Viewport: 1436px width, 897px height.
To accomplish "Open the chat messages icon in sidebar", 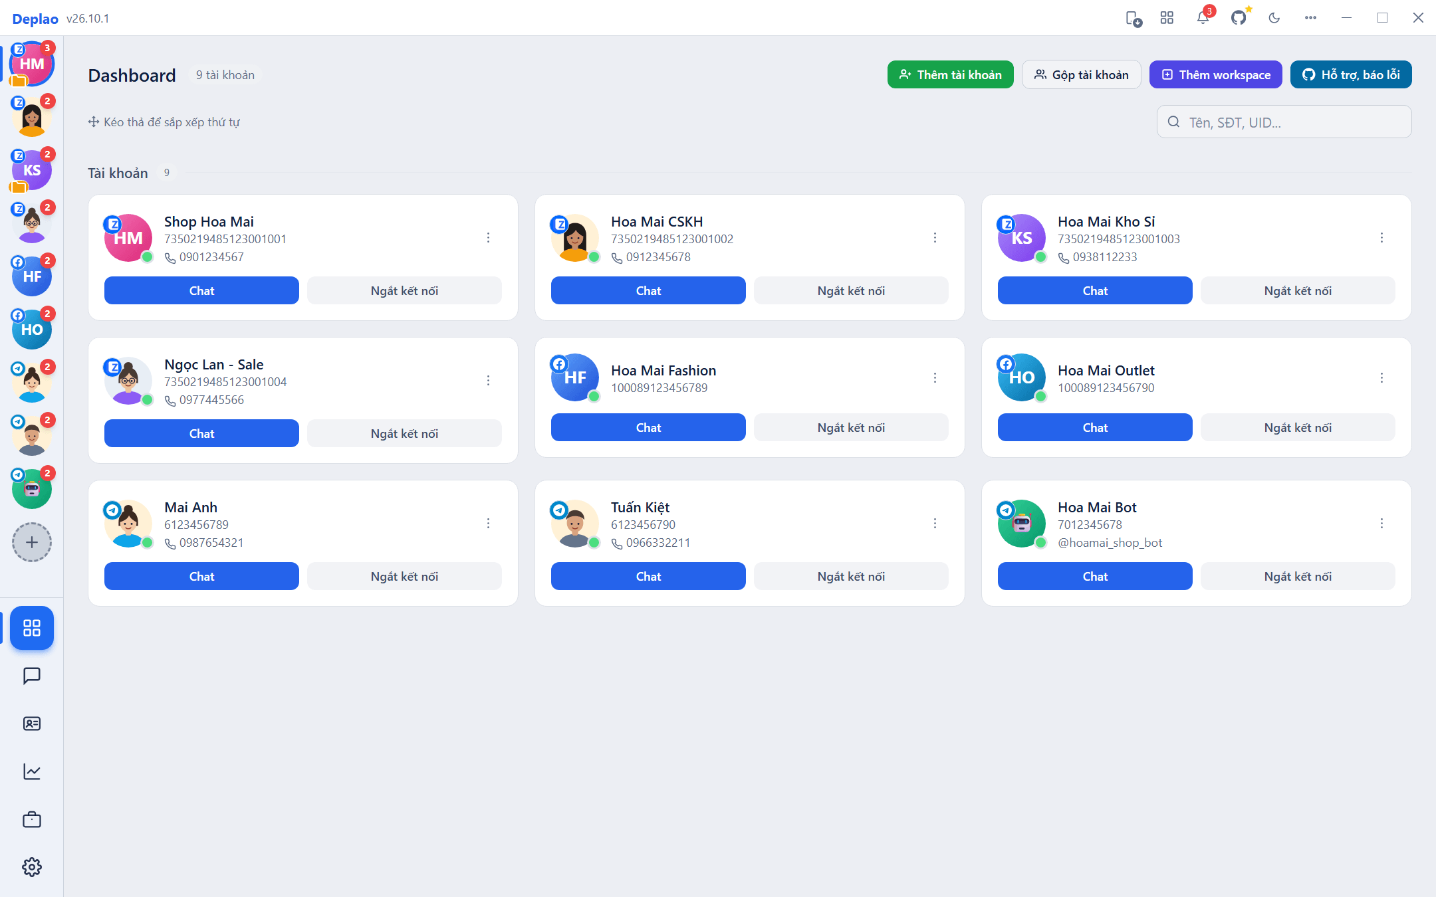I will [32, 676].
